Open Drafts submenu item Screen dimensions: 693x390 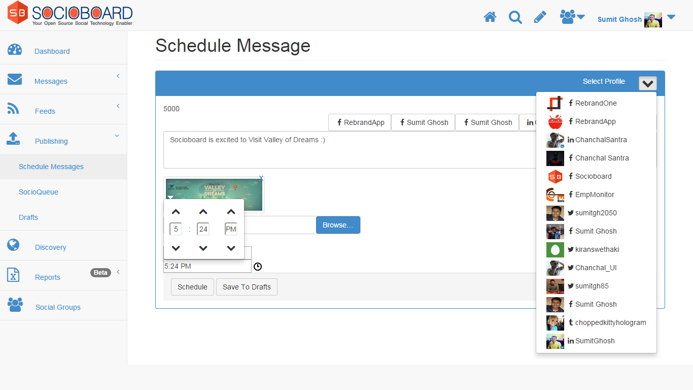[28, 217]
